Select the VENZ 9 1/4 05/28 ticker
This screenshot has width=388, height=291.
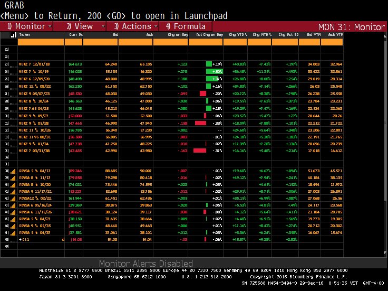point(34,124)
